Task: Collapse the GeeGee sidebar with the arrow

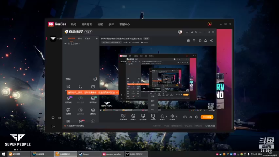Action: [x=53, y=126]
